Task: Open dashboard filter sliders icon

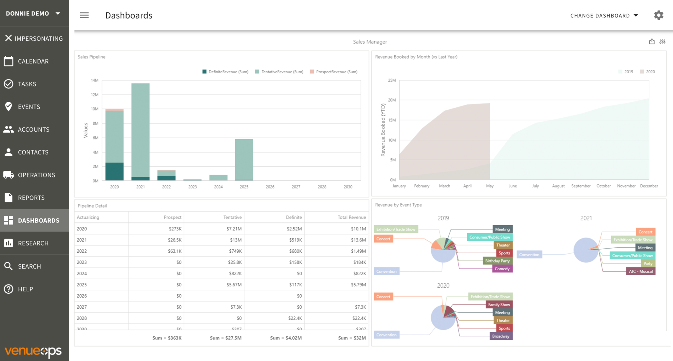Action: point(662,41)
